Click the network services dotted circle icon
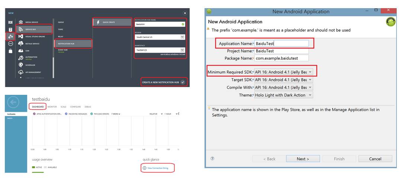Image resolution: width=402 pixels, height=180 pixels. coord(10,44)
